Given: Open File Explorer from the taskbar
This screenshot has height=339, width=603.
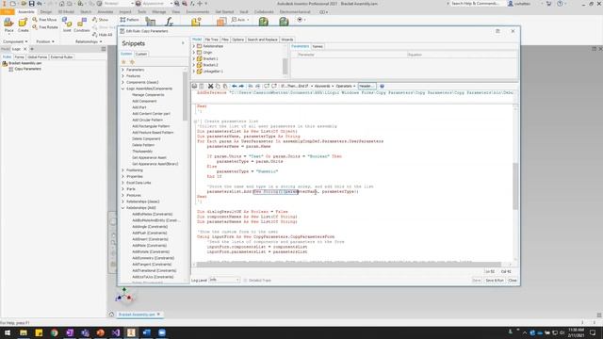Looking at the screenshot, I should tap(24, 332).
